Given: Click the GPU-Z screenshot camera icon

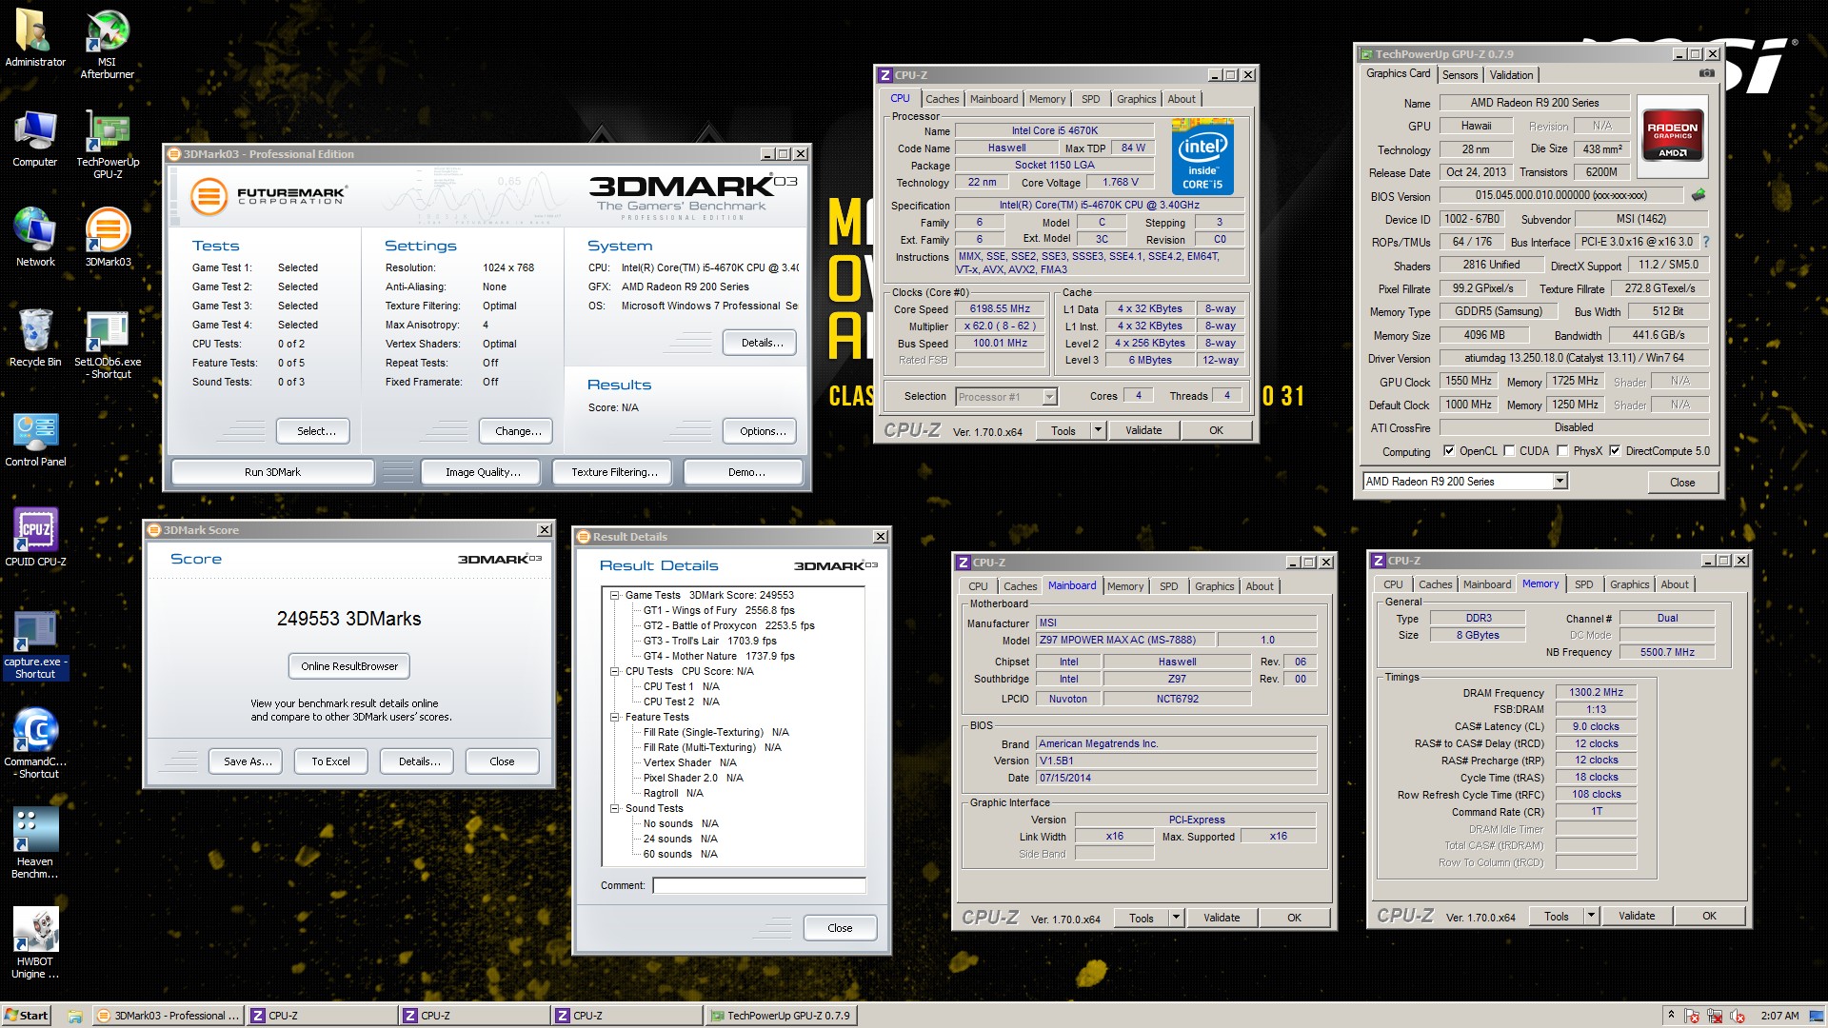Looking at the screenshot, I should pos(1707,74).
